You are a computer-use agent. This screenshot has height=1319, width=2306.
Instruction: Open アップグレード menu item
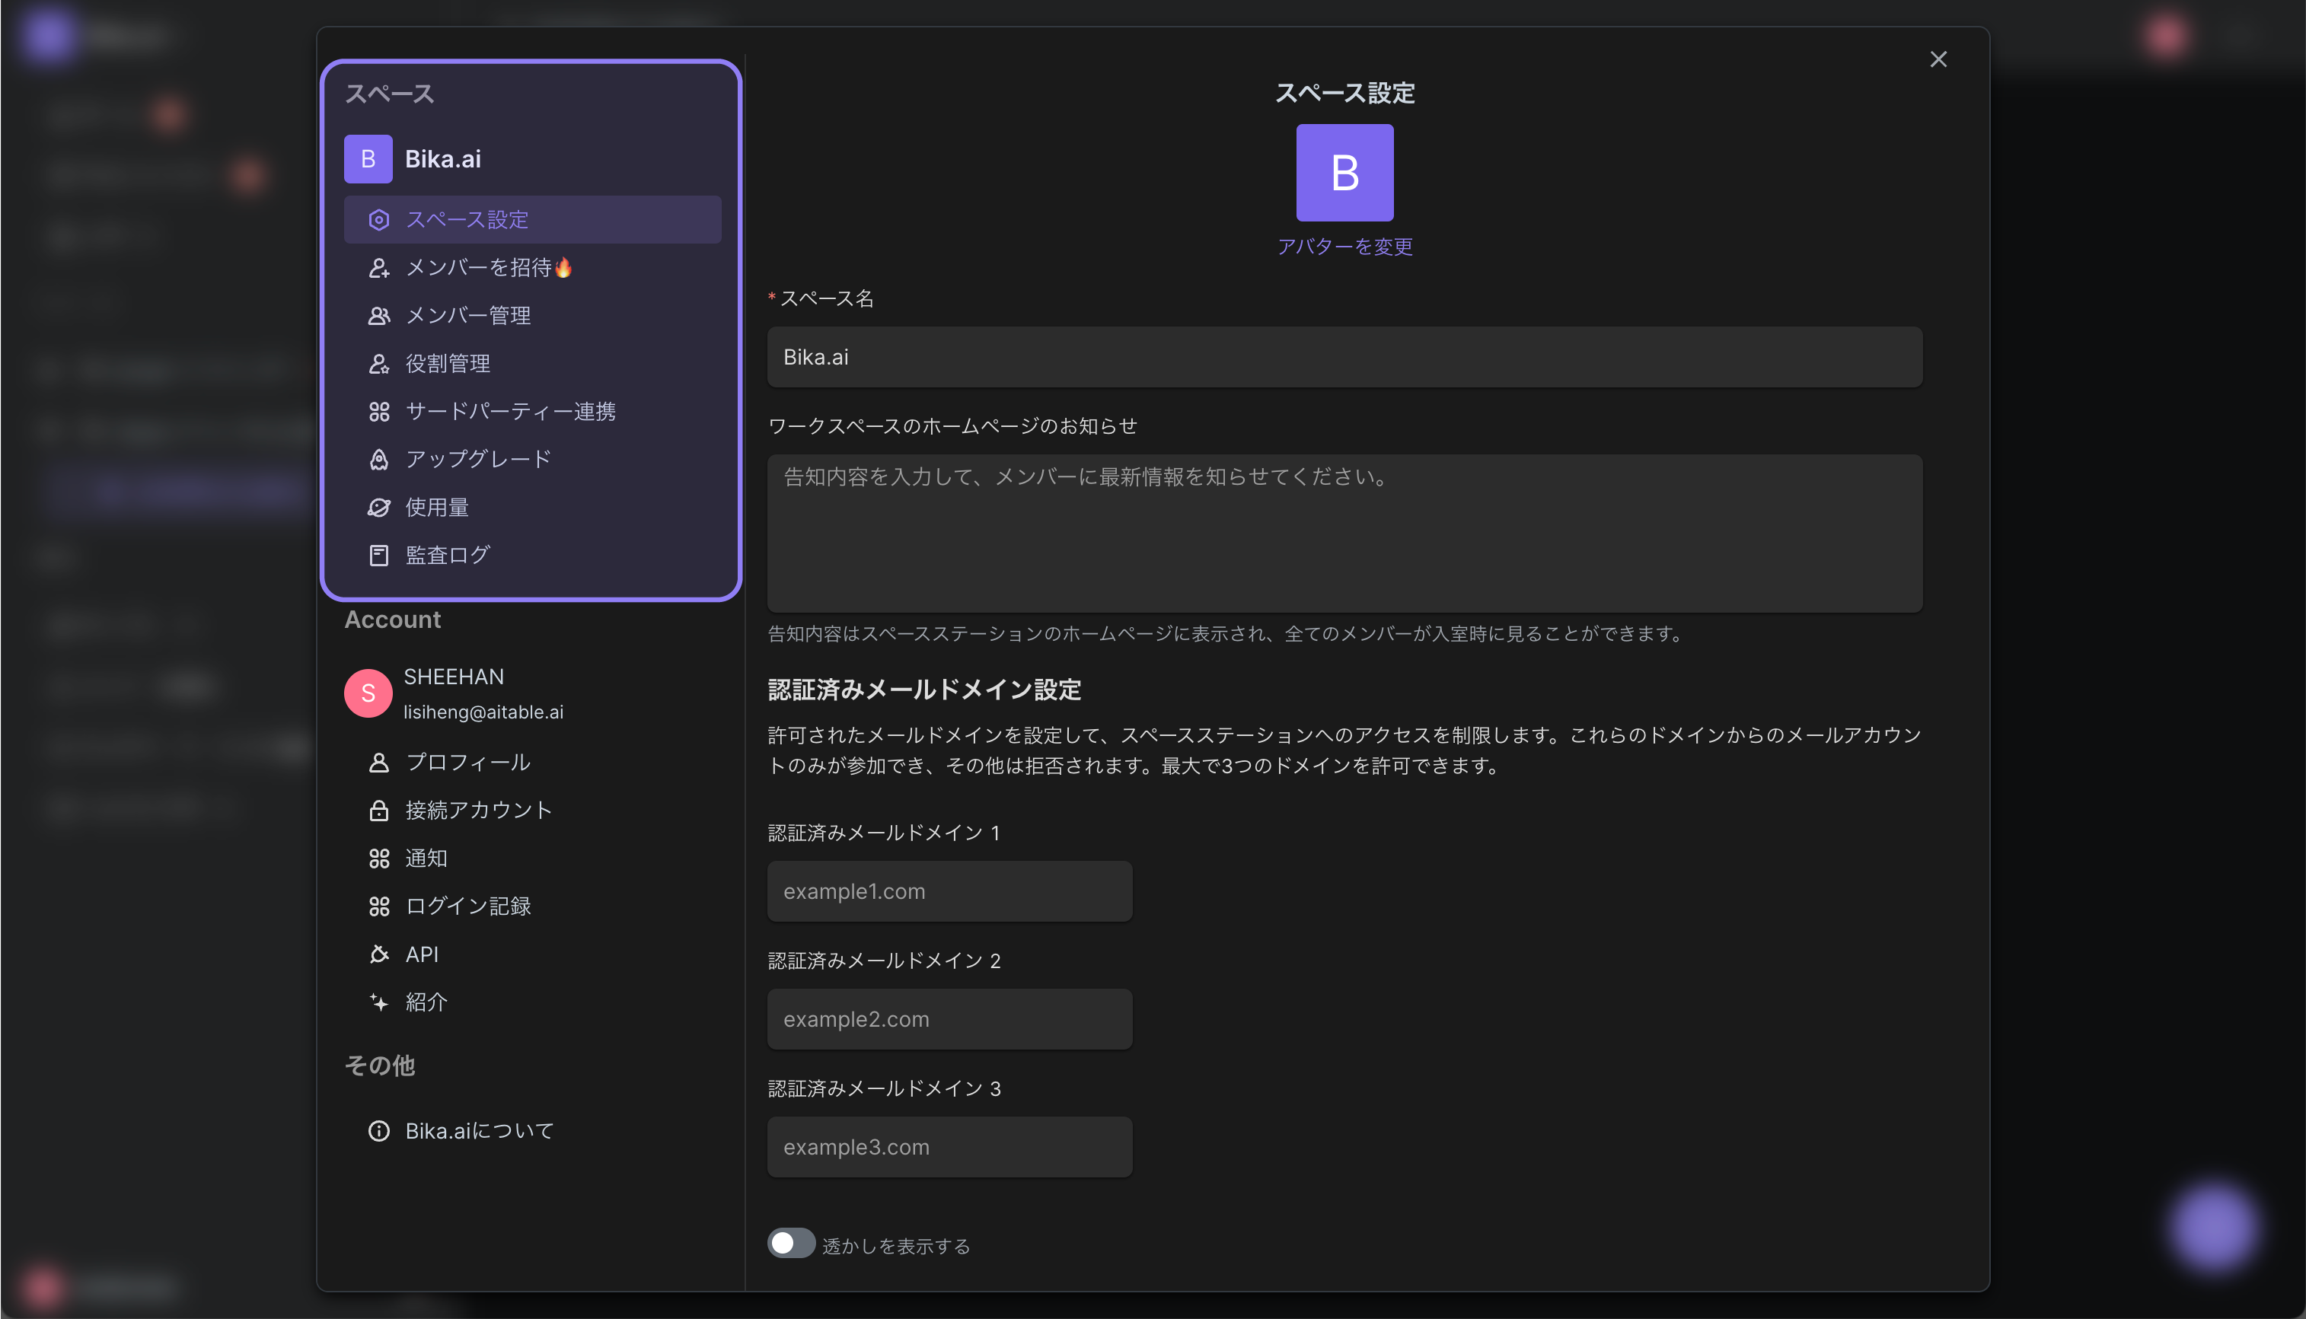[x=533, y=460]
